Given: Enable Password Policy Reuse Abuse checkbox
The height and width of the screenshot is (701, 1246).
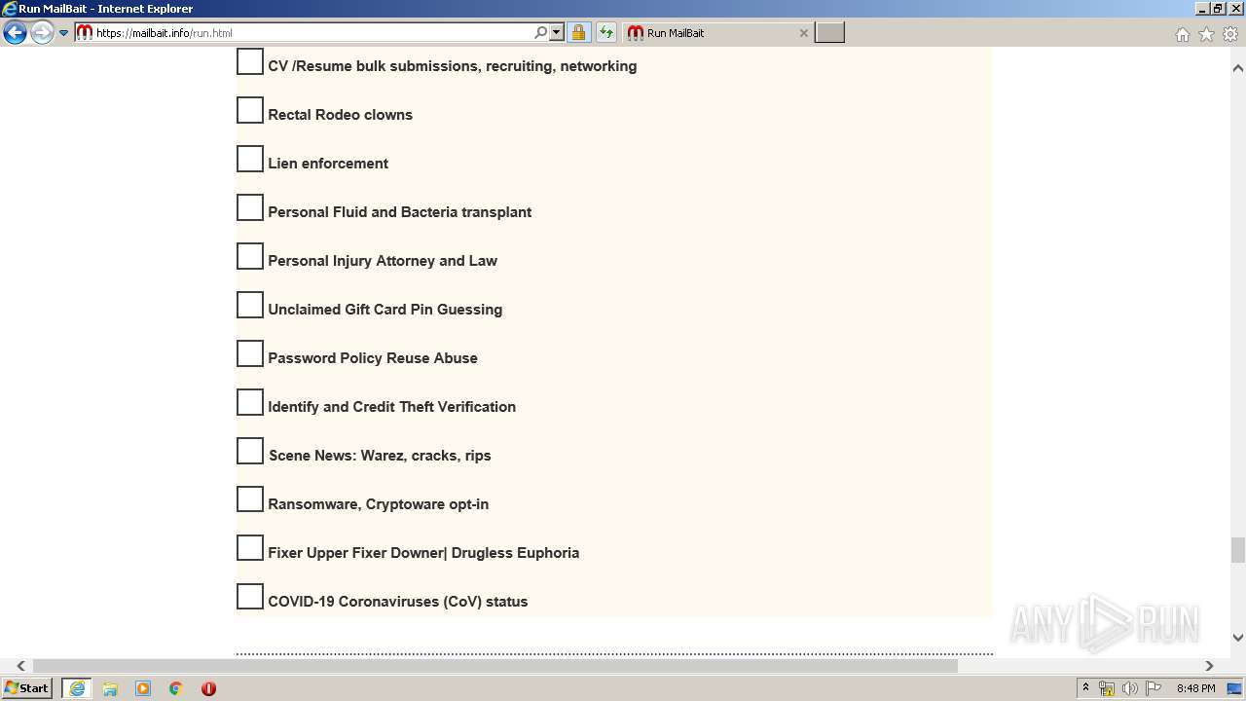Looking at the screenshot, I should (250, 353).
